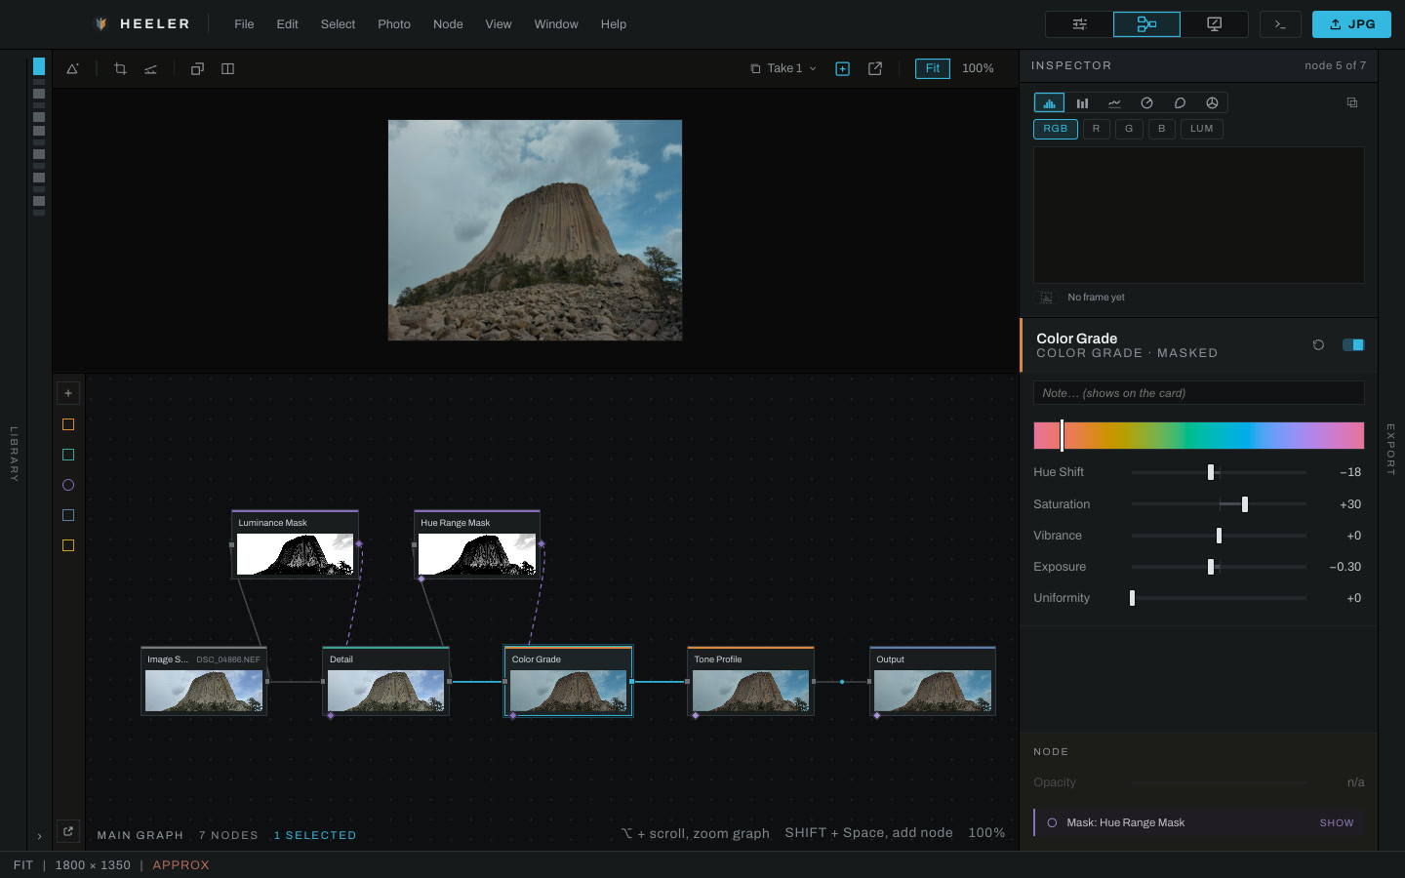Select the G channel for the scope
Viewport: 1405px width, 878px height.
coord(1129,129)
